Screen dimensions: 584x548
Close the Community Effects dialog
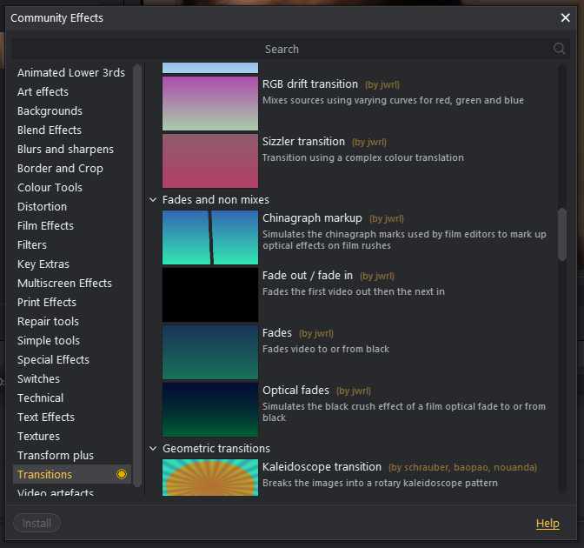(565, 17)
